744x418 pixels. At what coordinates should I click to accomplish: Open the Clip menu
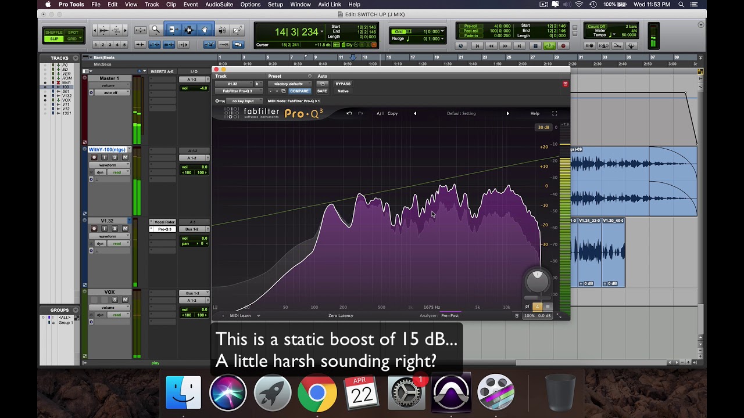tap(171, 5)
